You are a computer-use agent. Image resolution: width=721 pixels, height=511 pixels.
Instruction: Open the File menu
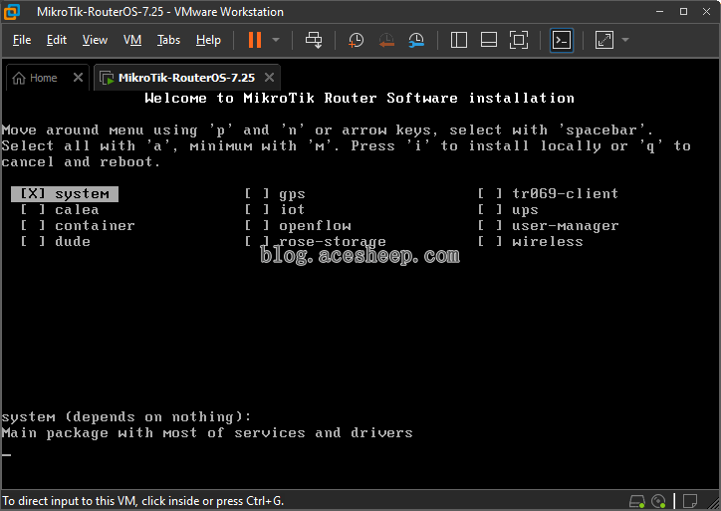coord(22,40)
